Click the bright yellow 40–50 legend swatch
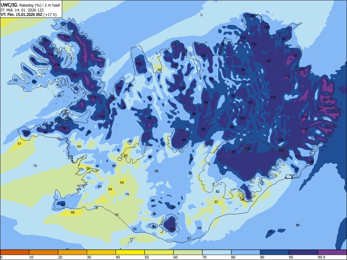This screenshot has height=260, width=347. [130, 252]
